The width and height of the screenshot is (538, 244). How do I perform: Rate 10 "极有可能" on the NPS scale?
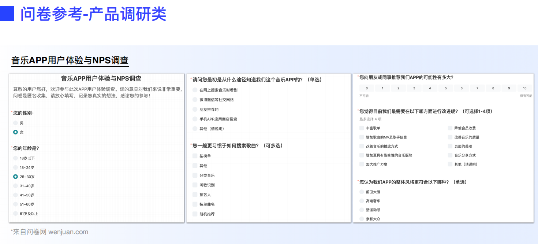524,88
